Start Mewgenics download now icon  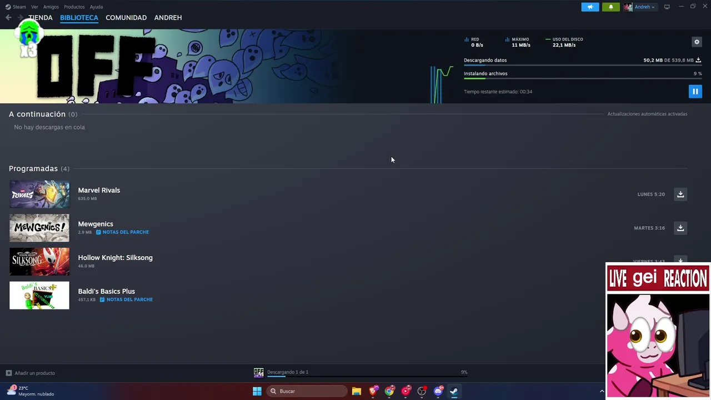pyautogui.click(x=680, y=228)
